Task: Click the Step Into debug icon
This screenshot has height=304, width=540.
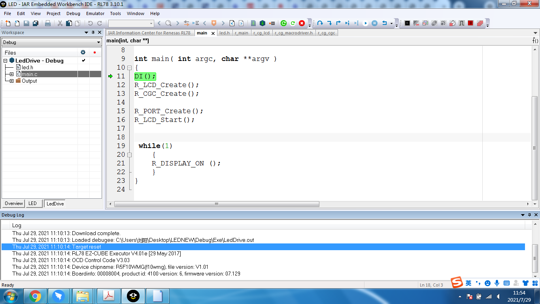Action: coord(329,23)
